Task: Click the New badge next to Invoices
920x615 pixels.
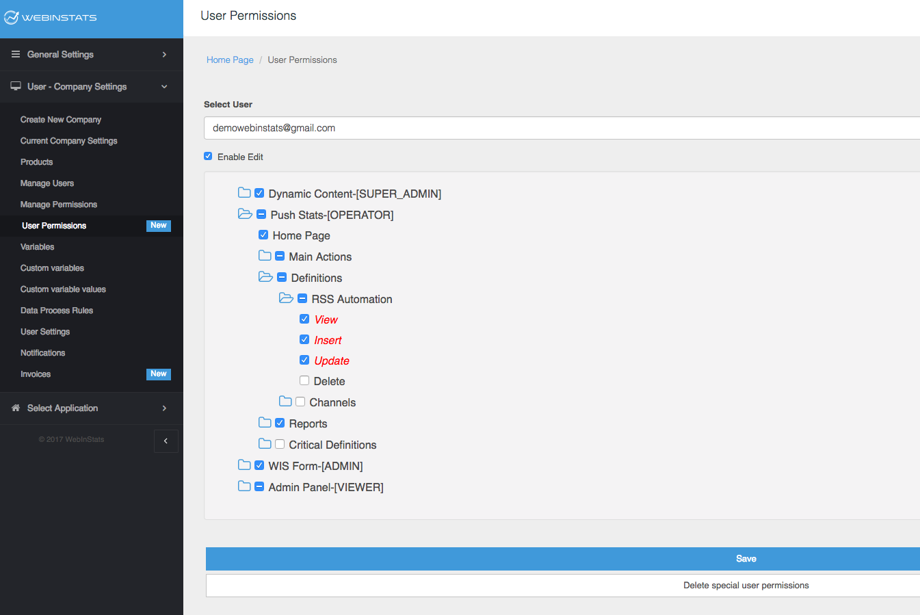Action: (x=159, y=374)
